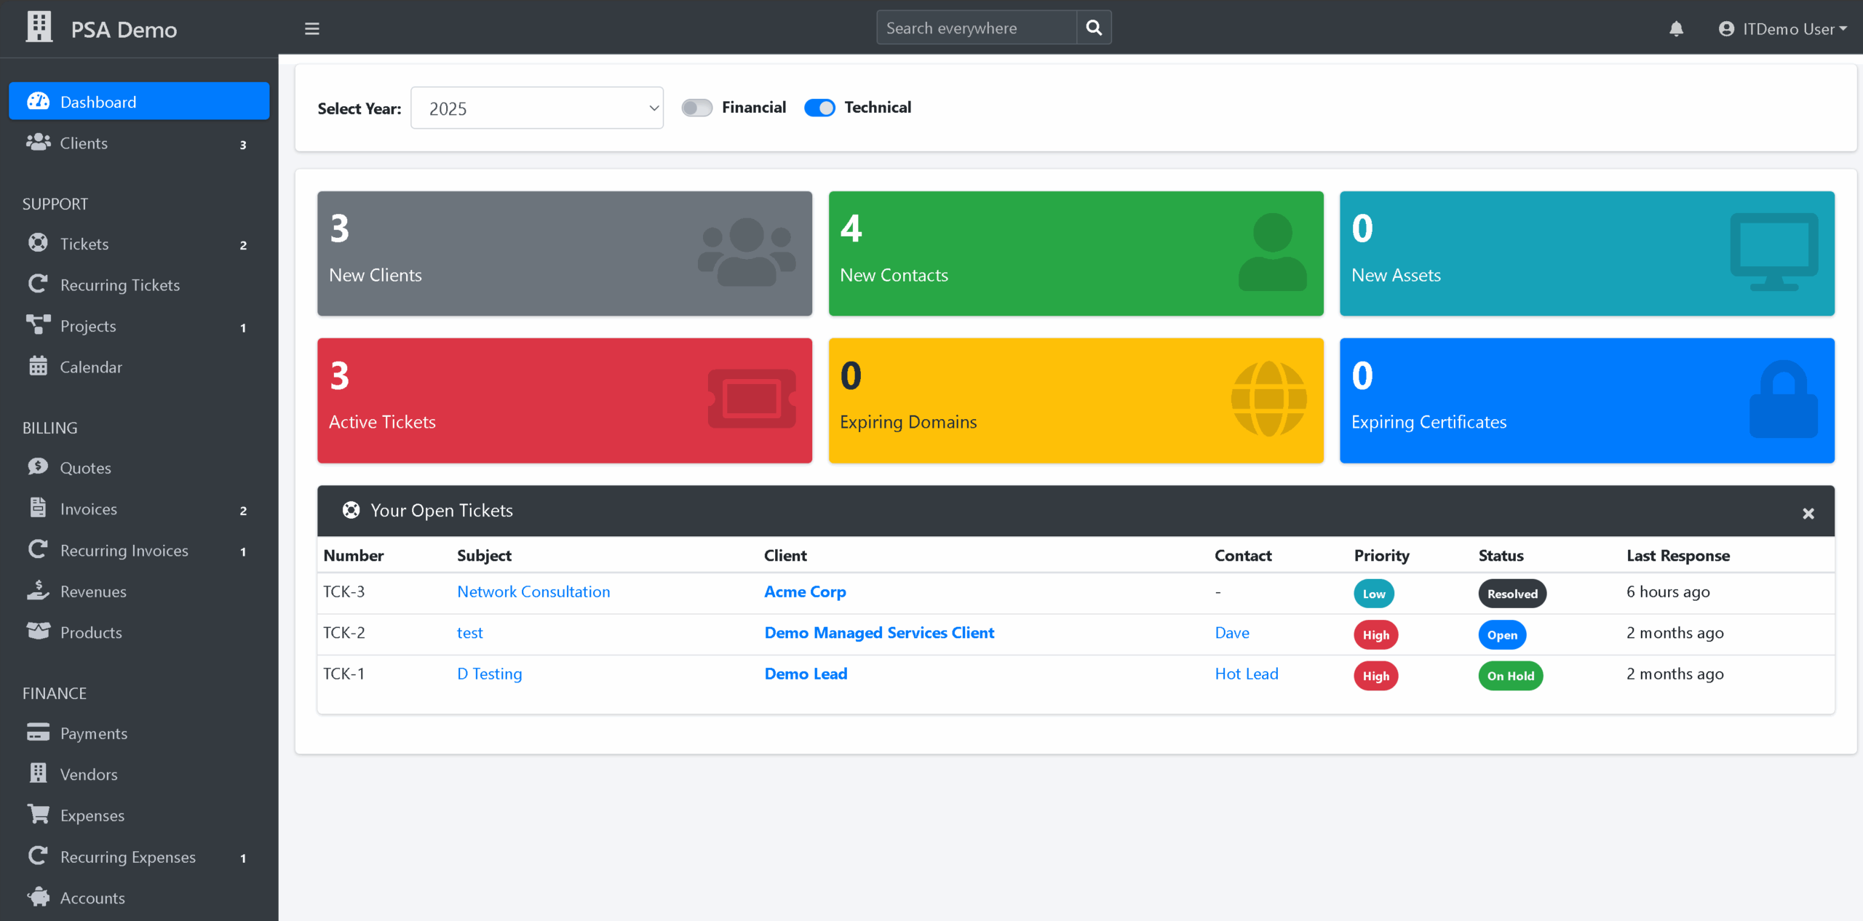Open the Select Year dropdown
1863x921 pixels.
(x=537, y=108)
